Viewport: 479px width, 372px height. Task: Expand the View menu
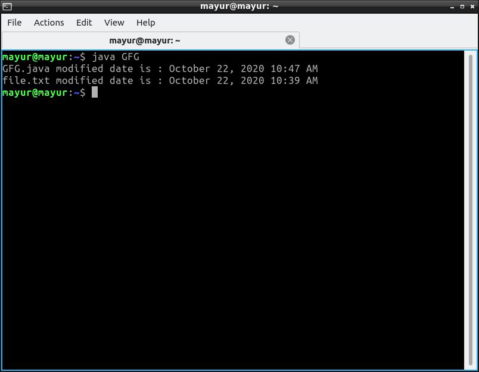click(114, 23)
